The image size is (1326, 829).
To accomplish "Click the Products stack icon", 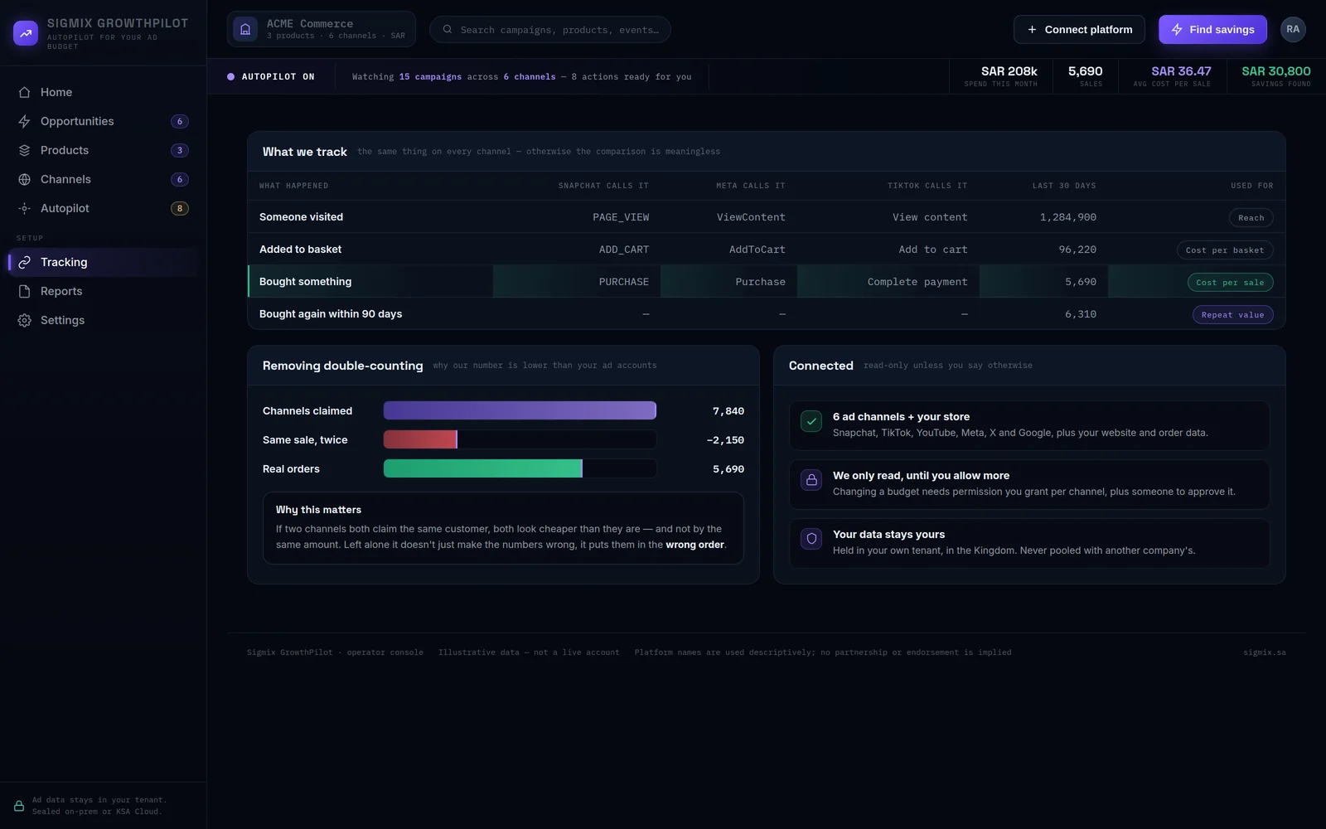I will [25, 150].
